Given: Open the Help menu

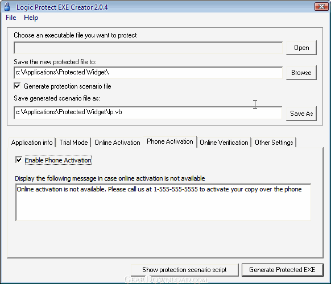Looking at the screenshot, I should click(x=31, y=18).
